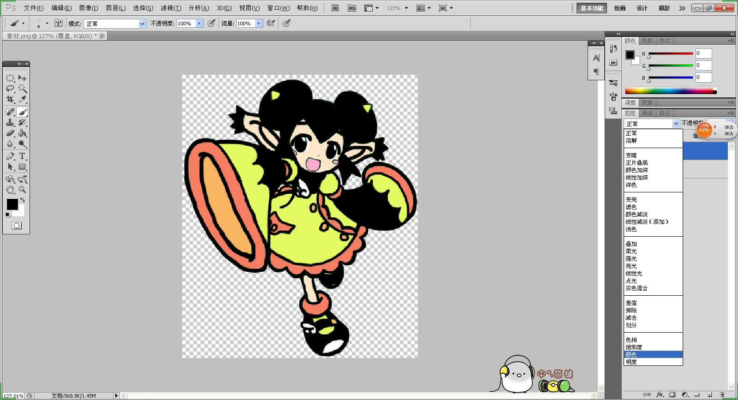Select the Clone Stamp tool
The height and width of the screenshot is (400, 738).
coord(10,123)
